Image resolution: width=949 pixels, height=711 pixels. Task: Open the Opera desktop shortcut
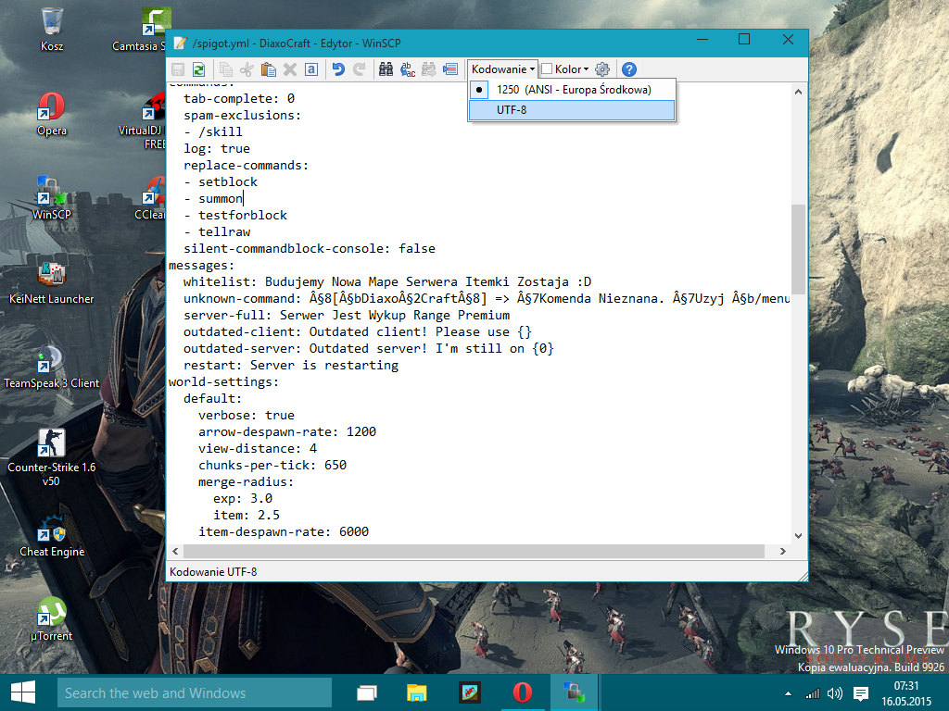52,114
